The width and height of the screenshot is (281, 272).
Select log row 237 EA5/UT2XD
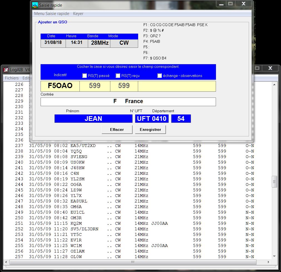pos(135,146)
